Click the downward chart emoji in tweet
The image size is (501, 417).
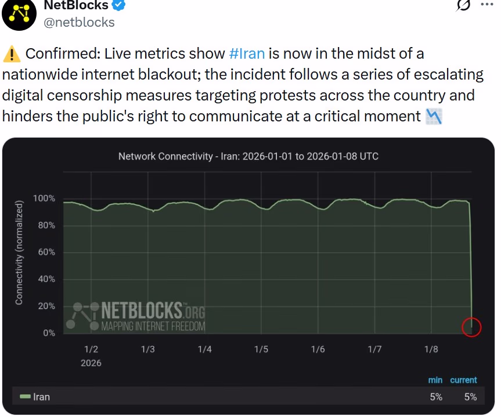click(434, 116)
